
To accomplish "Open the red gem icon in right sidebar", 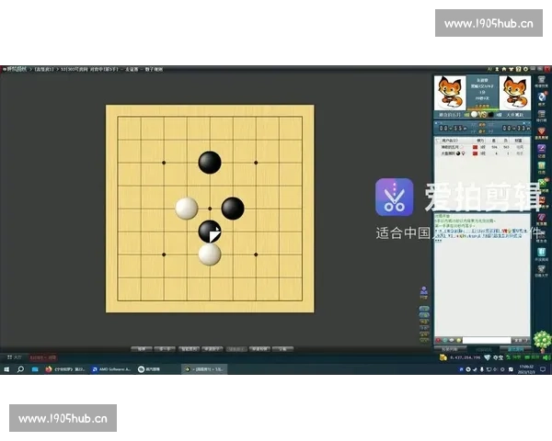I will click(542, 131).
